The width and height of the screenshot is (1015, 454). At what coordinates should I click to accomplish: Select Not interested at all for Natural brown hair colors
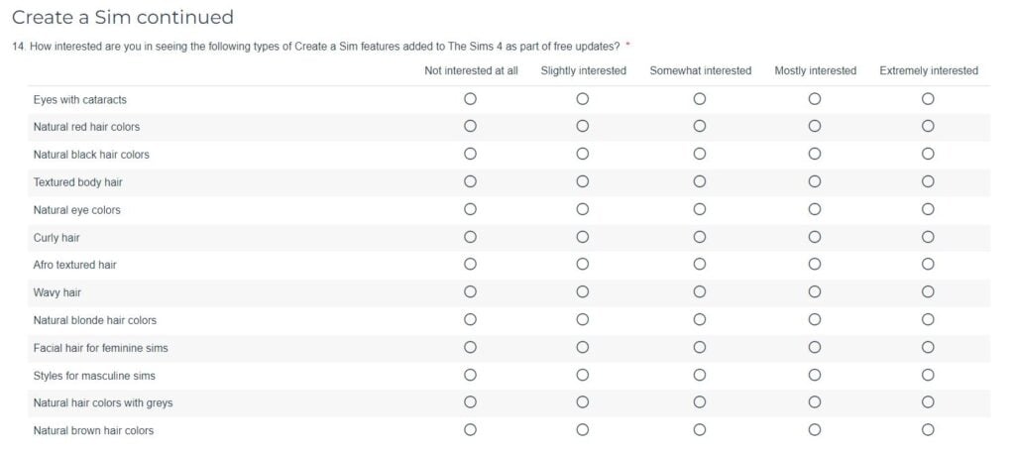click(x=471, y=429)
